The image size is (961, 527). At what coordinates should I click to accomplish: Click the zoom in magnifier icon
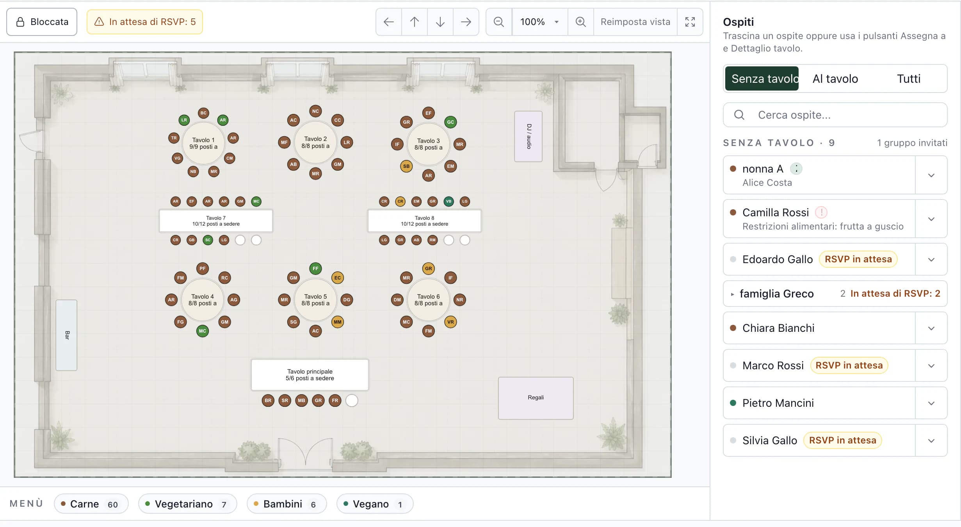coord(581,22)
